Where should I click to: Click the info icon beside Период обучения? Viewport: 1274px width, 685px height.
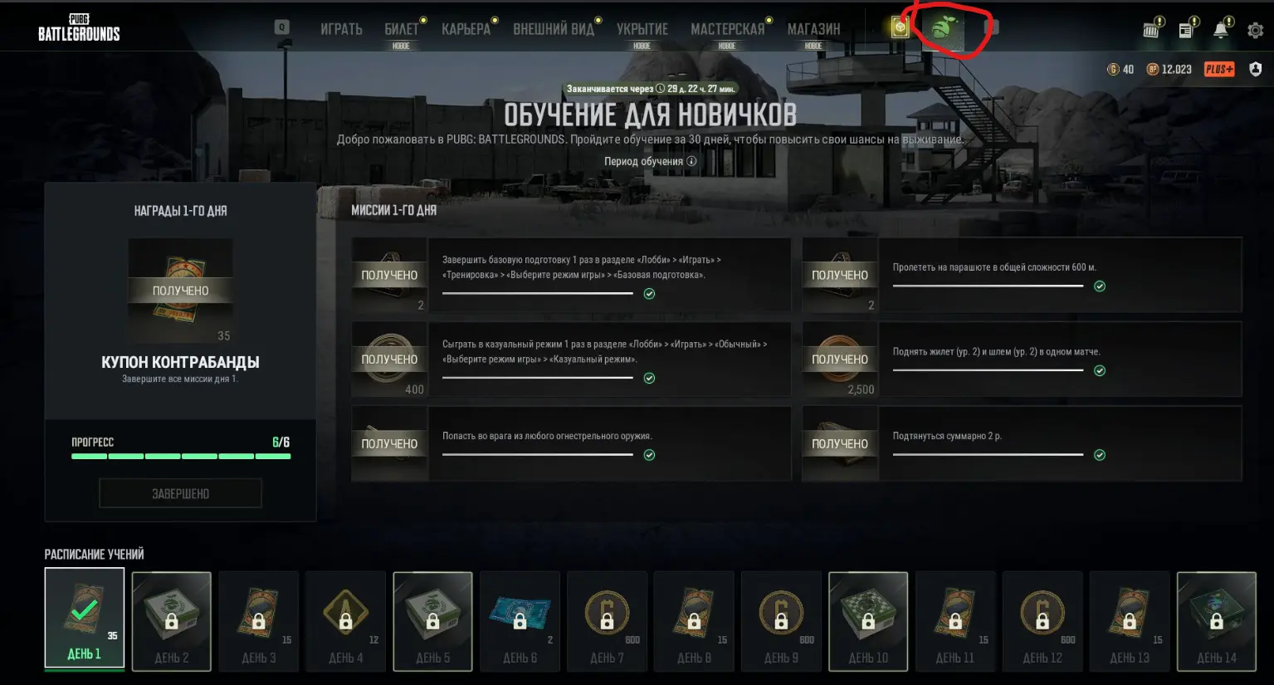[691, 161]
